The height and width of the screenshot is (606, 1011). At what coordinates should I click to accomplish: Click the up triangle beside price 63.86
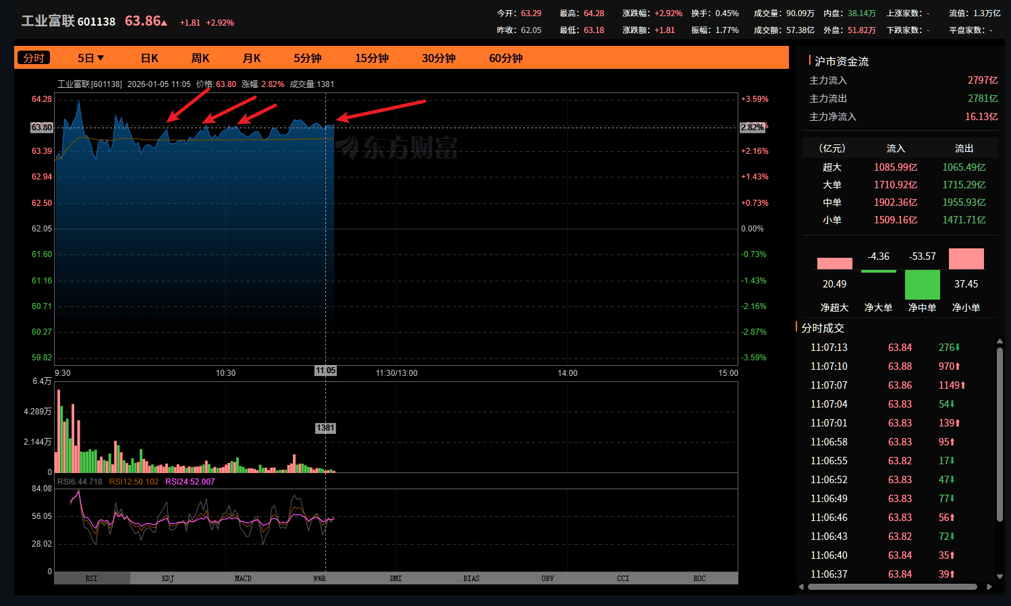coord(164,23)
